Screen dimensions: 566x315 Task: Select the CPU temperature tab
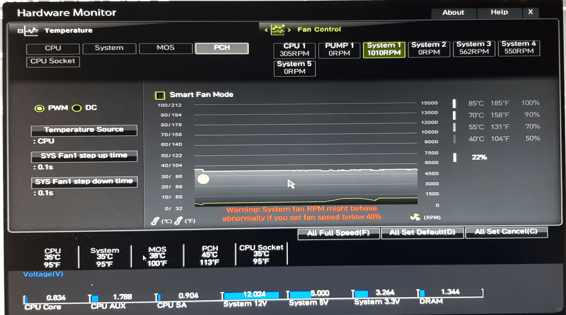point(53,48)
